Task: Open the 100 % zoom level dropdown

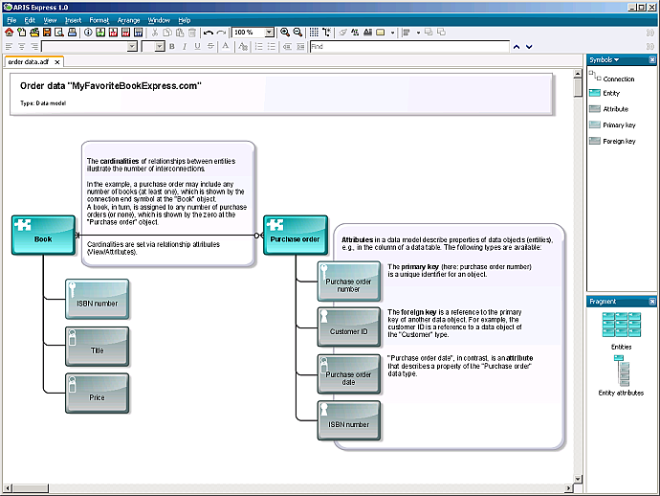Action: point(270,33)
